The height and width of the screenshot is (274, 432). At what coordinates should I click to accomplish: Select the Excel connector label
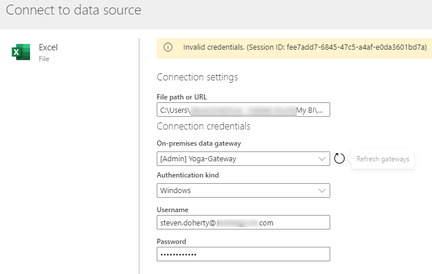(48, 47)
